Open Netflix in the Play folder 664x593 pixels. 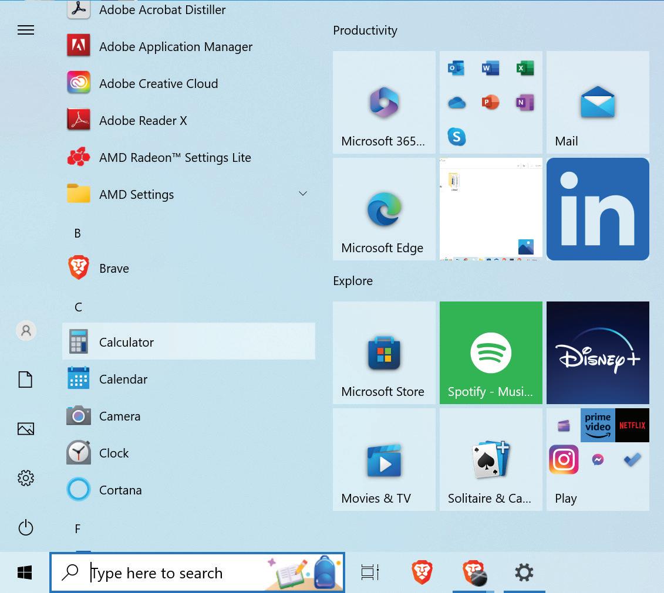[632, 425]
